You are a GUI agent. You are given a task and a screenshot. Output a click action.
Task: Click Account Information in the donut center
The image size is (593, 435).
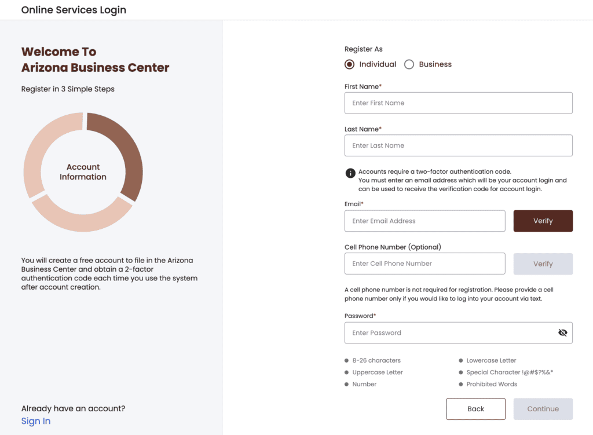coord(83,171)
